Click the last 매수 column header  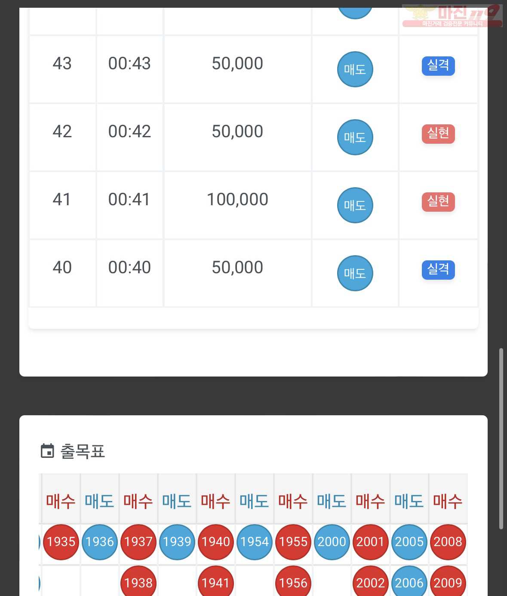(x=448, y=501)
